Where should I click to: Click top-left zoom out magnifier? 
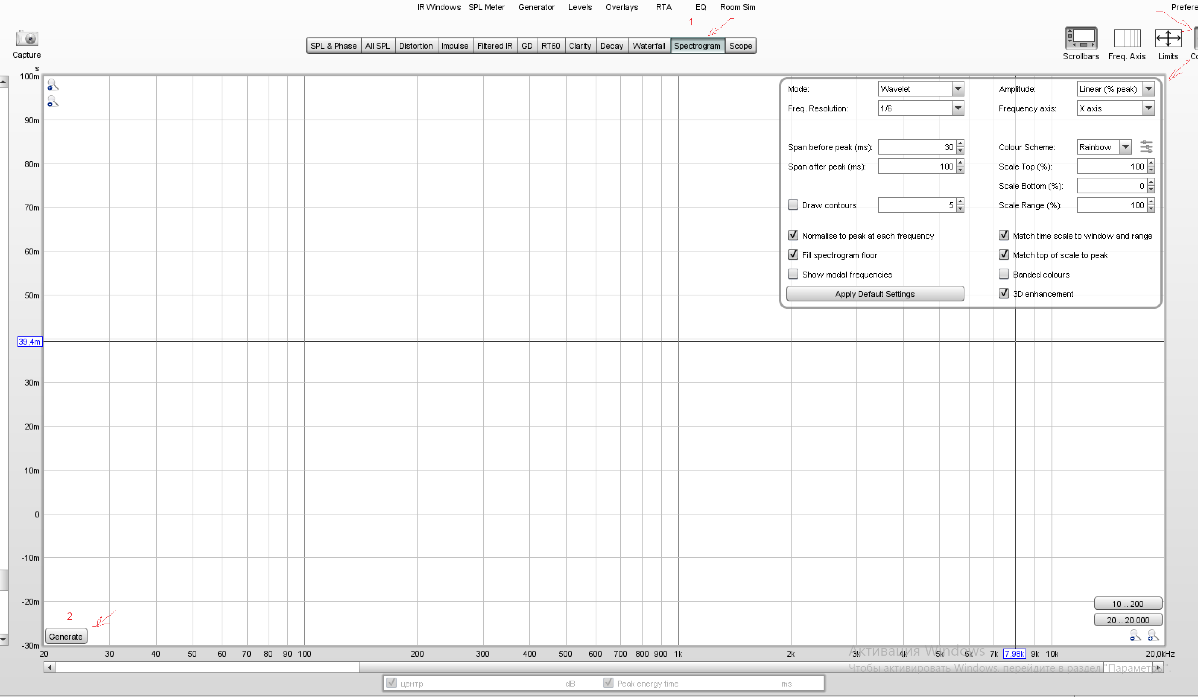point(53,102)
